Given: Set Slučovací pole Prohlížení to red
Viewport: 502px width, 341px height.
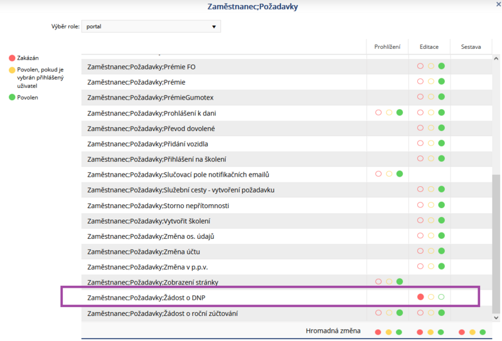Looking at the screenshot, I should 378,174.
